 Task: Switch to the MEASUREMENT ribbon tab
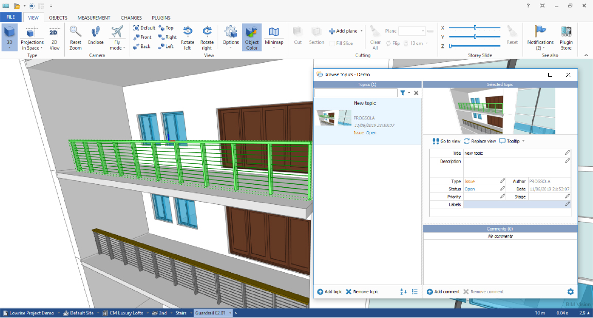click(94, 17)
